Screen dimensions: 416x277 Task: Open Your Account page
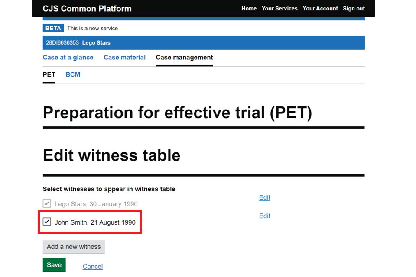coord(320,9)
